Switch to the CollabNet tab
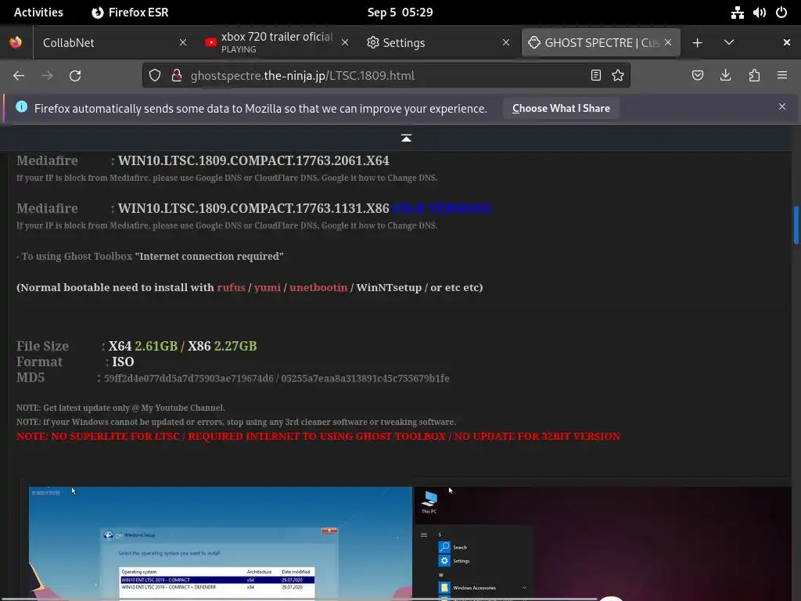This screenshot has width=801, height=601. click(113, 42)
